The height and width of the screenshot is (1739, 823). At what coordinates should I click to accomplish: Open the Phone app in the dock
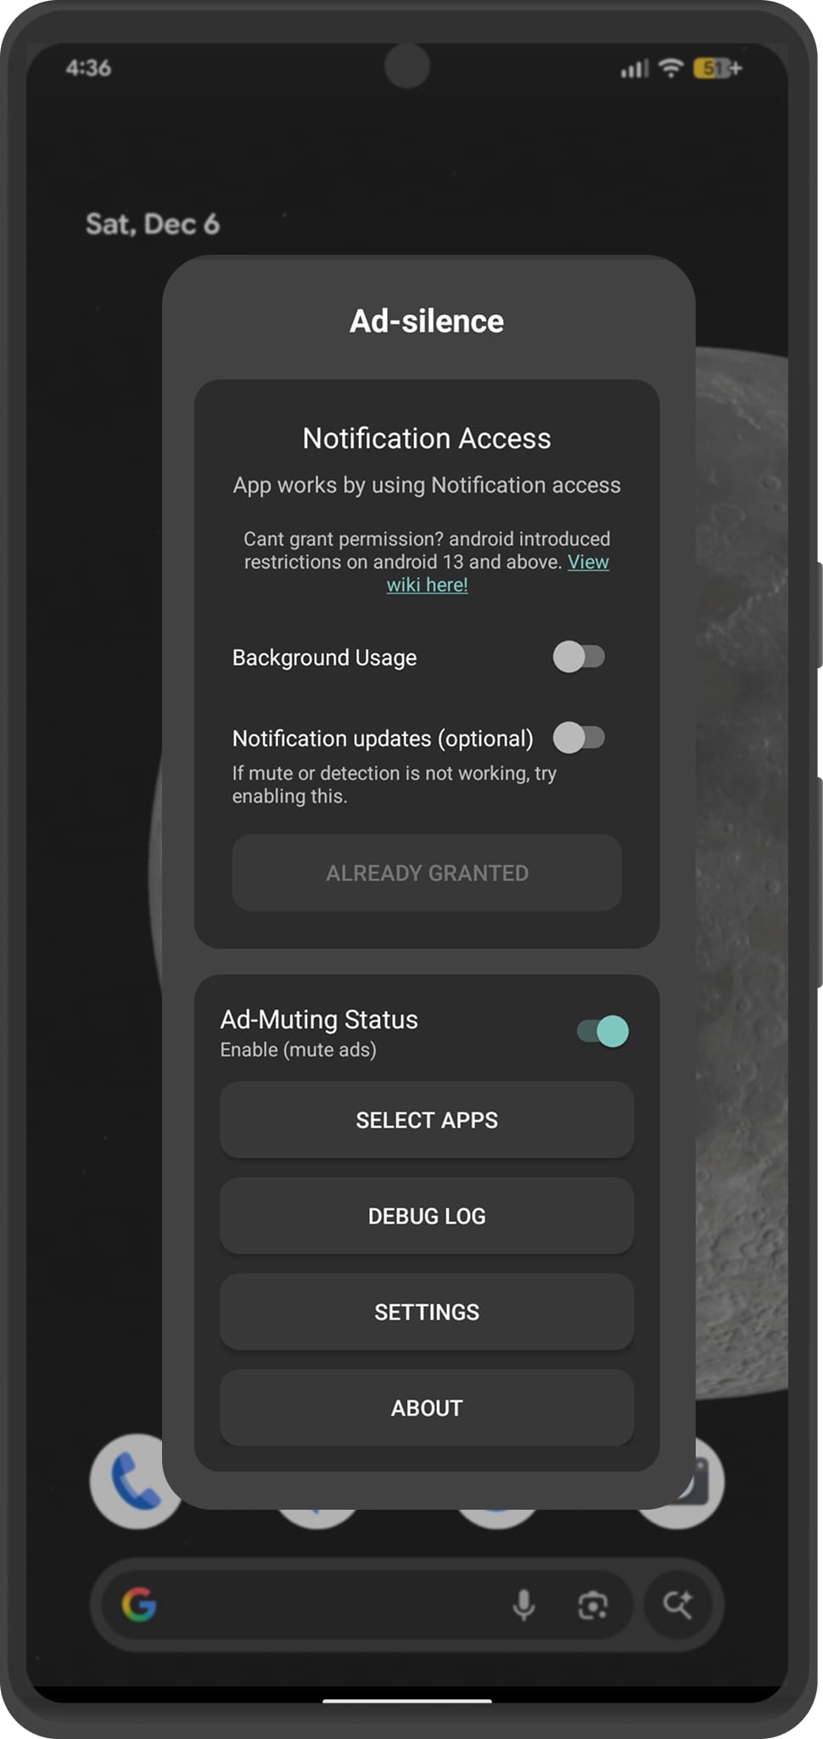[x=137, y=1479]
